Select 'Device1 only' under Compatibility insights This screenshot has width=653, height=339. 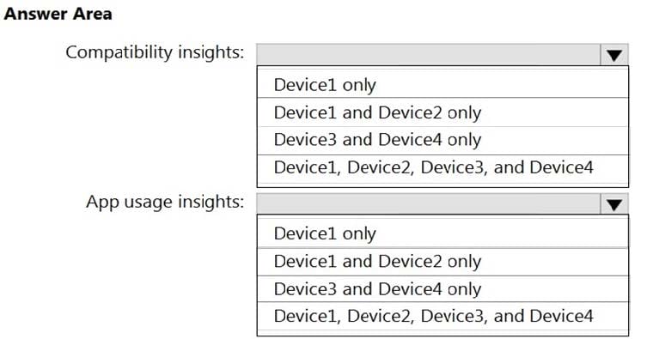click(x=442, y=84)
